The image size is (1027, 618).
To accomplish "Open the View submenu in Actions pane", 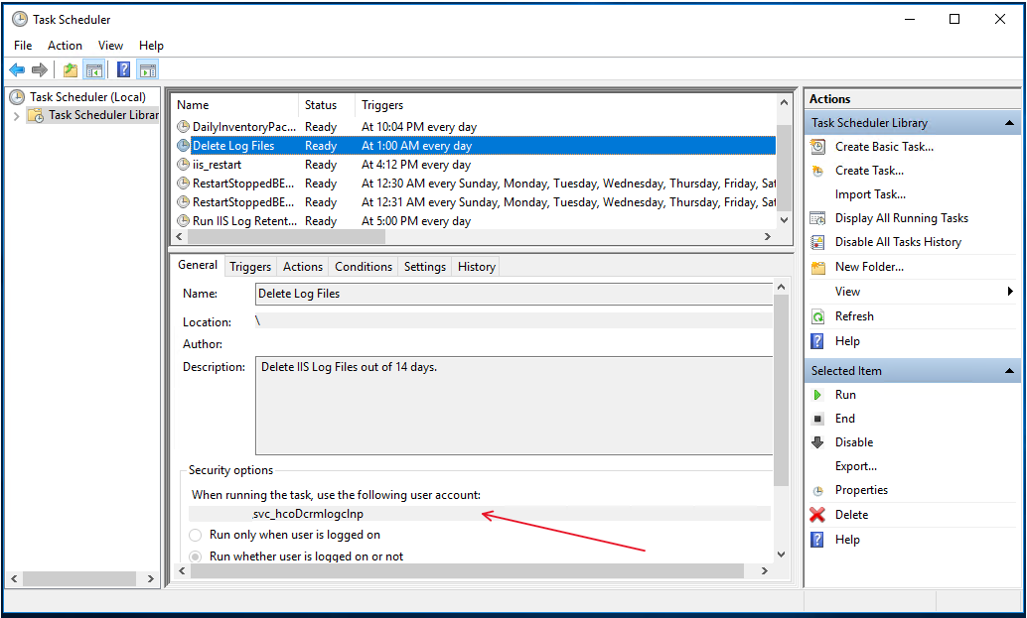I will point(846,291).
